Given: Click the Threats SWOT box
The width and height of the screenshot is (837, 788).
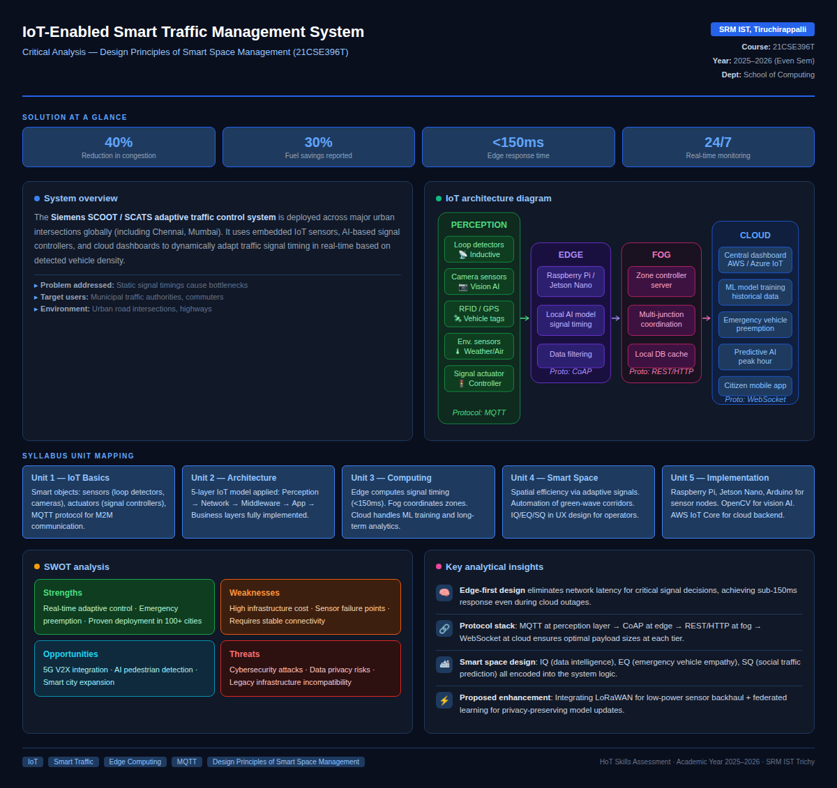Looking at the screenshot, I should [x=311, y=668].
